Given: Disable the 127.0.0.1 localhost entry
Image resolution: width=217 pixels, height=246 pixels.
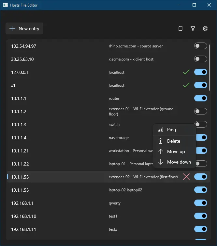Looking at the screenshot, I should 201,72.
